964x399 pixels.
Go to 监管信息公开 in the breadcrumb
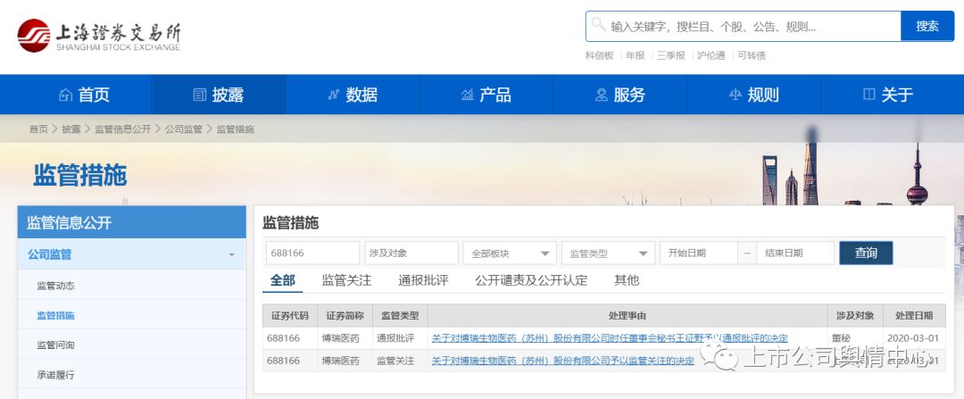(x=122, y=129)
